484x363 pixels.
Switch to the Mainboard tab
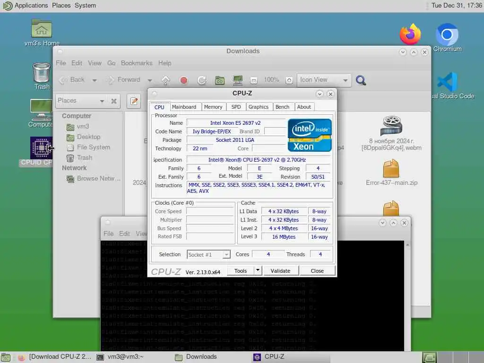click(x=184, y=107)
